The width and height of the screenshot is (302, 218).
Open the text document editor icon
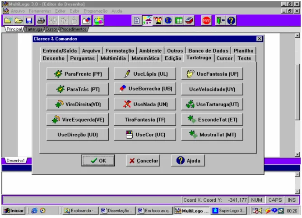(x=137, y=20)
